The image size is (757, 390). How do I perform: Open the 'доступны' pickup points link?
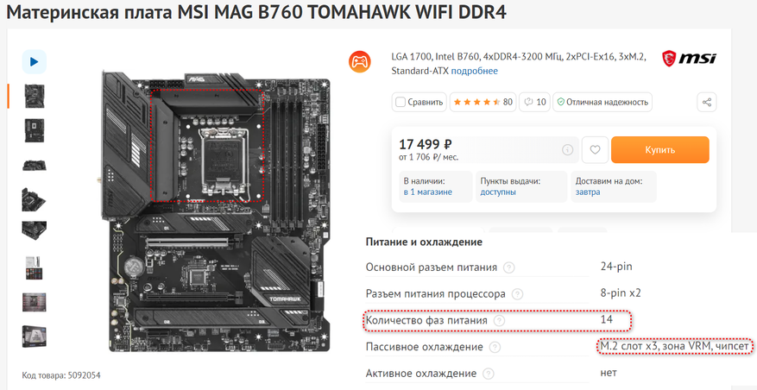(498, 192)
